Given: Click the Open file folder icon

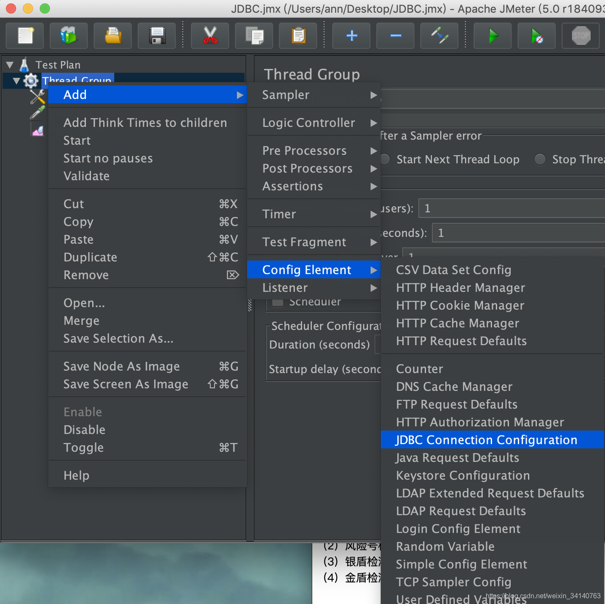Looking at the screenshot, I should coord(113,36).
